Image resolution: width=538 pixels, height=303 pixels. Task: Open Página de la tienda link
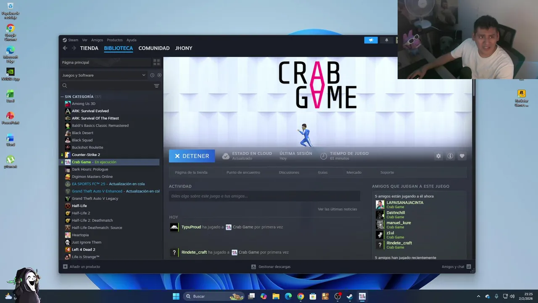(191, 173)
